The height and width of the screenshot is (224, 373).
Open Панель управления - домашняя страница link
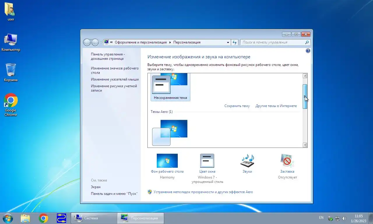coord(108,56)
